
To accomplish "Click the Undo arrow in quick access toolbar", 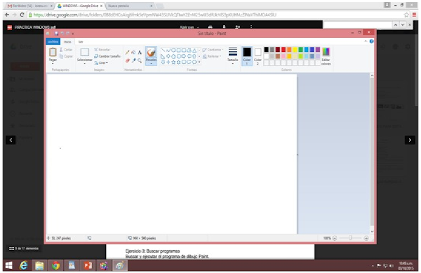I will tap(62, 33).
